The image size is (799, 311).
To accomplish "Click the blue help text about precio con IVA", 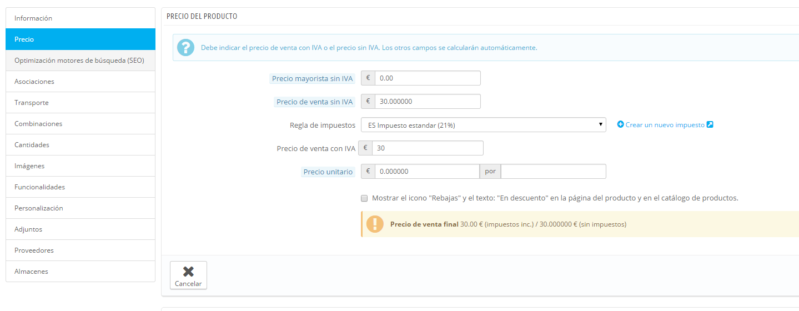I will pyautogui.click(x=369, y=48).
